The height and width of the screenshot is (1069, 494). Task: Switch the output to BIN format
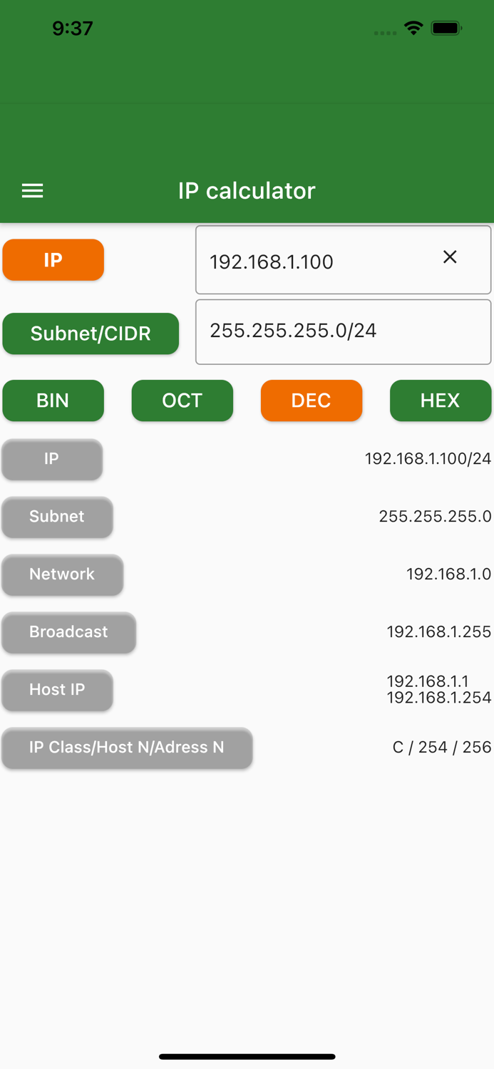pyautogui.click(x=53, y=401)
